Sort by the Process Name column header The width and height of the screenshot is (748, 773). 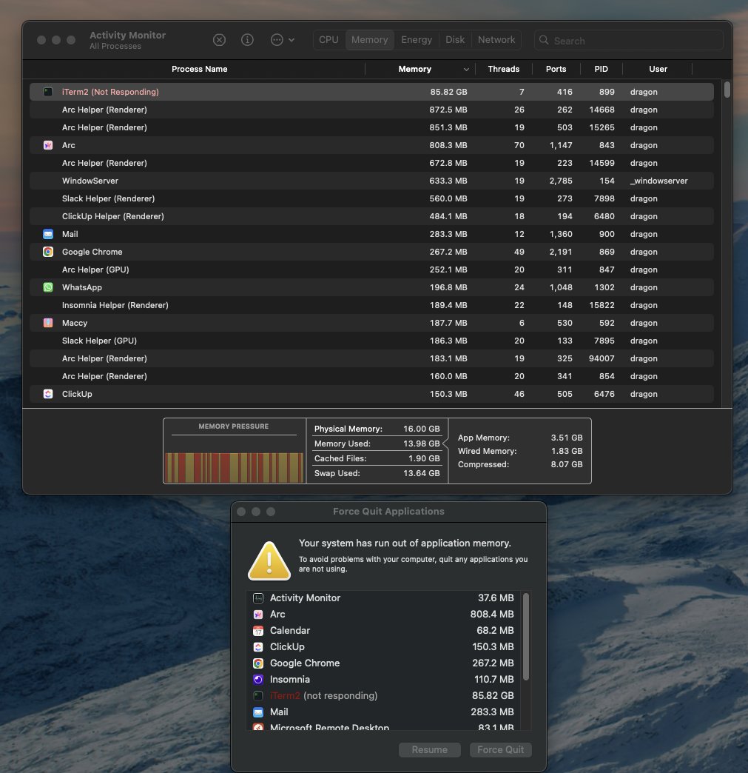point(199,69)
